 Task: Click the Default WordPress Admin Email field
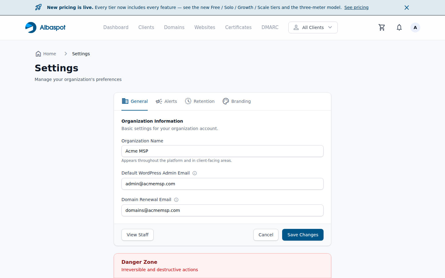click(222, 184)
